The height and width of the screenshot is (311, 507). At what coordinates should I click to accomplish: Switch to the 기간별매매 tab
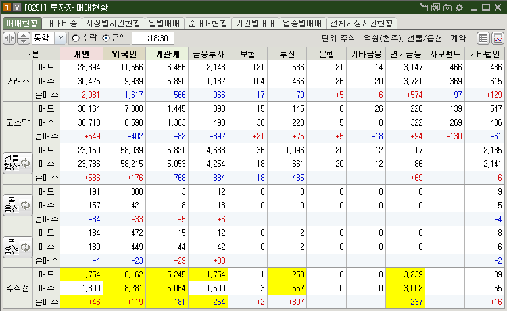[x=254, y=23]
